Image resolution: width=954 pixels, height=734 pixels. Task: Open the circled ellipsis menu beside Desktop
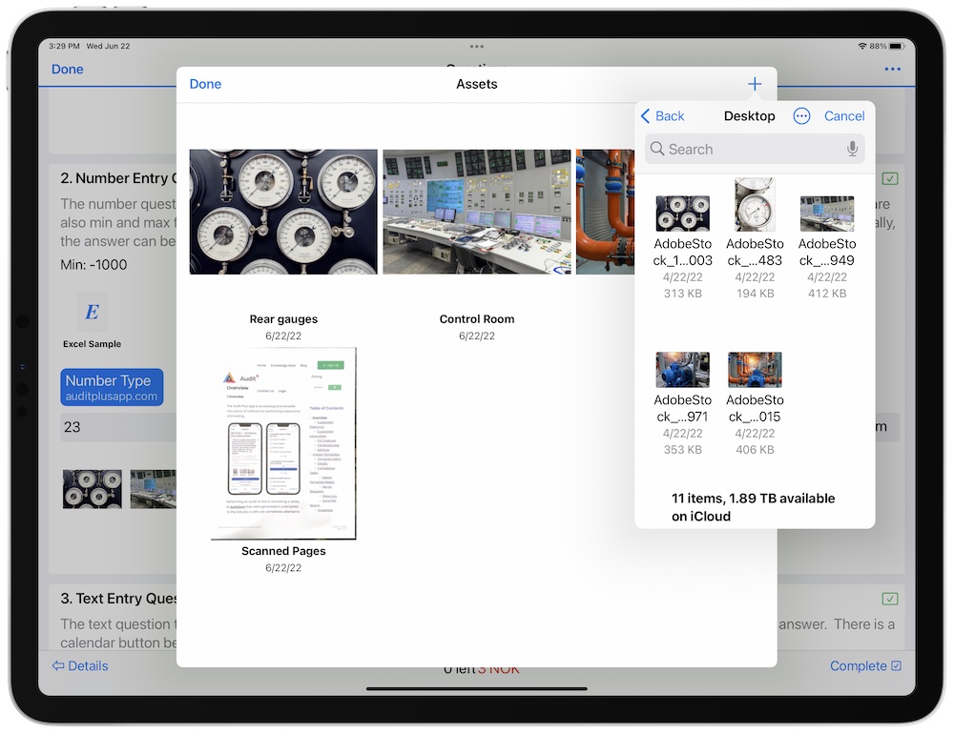click(x=801, y=116)
